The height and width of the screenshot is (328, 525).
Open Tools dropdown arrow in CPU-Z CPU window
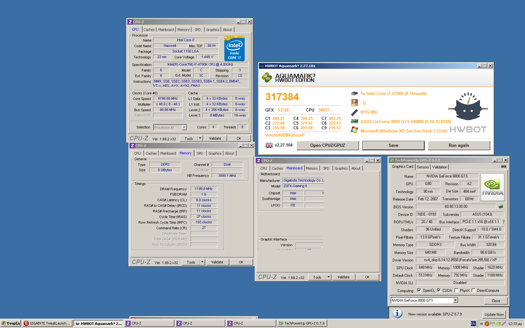[200, 138]
